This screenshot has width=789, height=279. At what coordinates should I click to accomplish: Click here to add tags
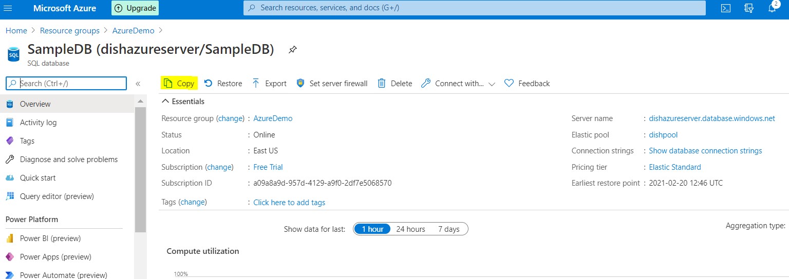[x=289, y=203]
